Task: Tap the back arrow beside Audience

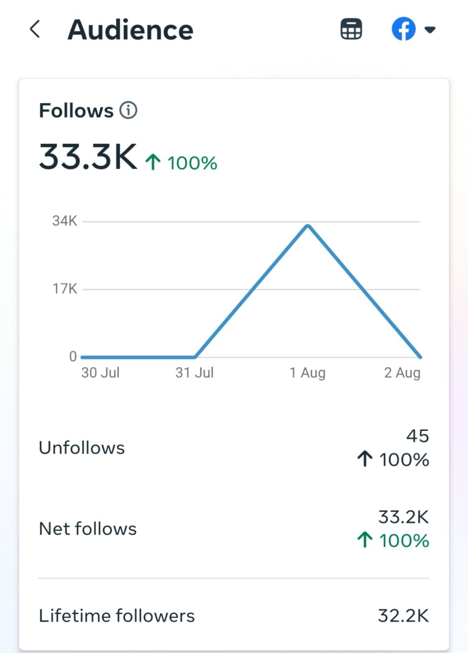Action: [35, 29]
